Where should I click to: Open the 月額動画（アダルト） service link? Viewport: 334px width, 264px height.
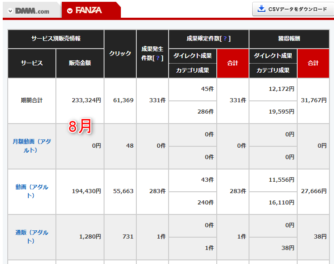32,145
